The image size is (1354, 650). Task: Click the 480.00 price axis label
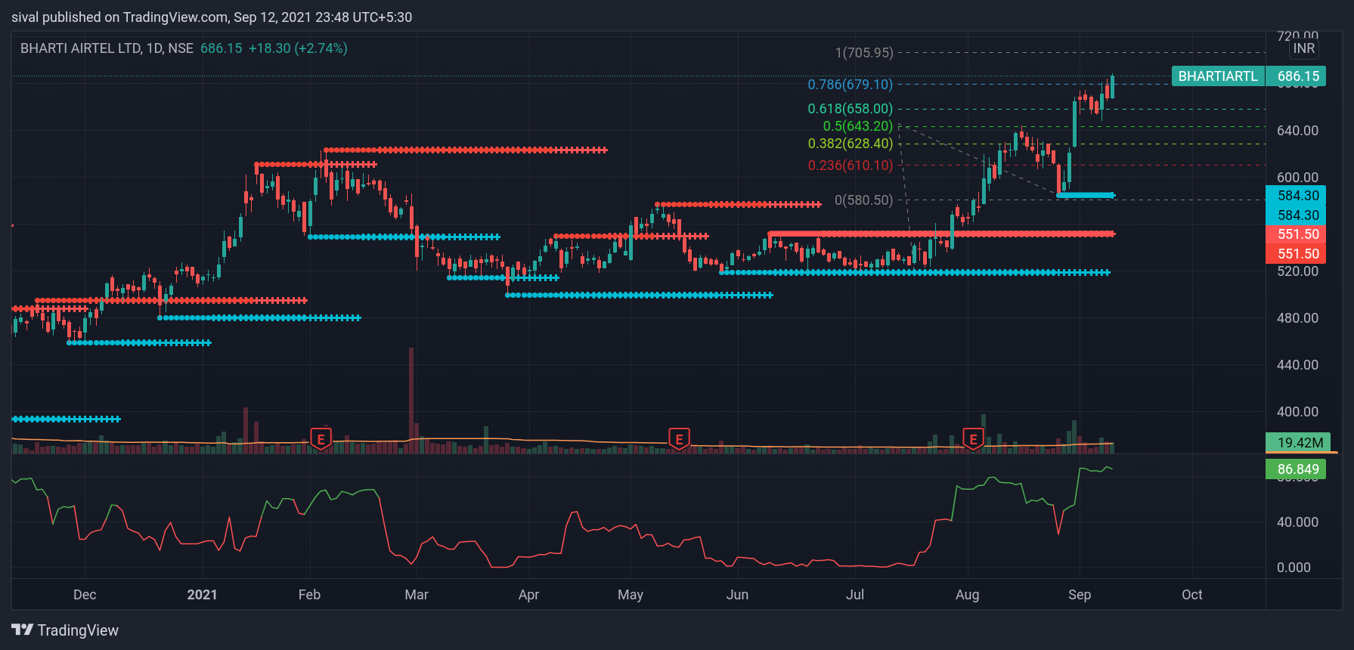[1297, 318]
